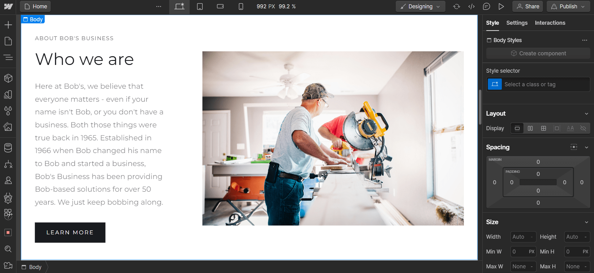Collapse the Size section
Screen dimensions: 594x273
pos(586,222)
